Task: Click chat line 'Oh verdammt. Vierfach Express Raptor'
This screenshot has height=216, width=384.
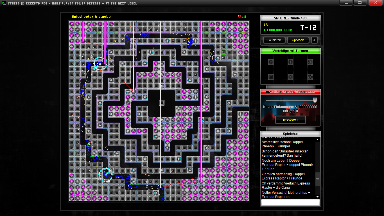Action: pos(286,185)
